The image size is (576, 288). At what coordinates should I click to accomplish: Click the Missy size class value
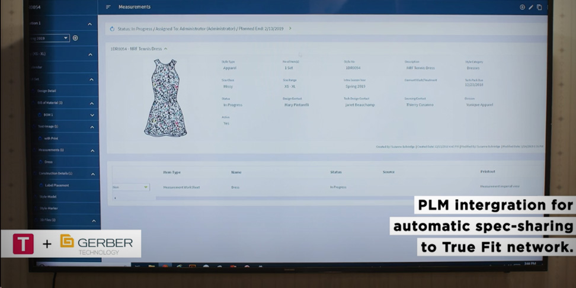pyautogui.click(x=228, y=87)
